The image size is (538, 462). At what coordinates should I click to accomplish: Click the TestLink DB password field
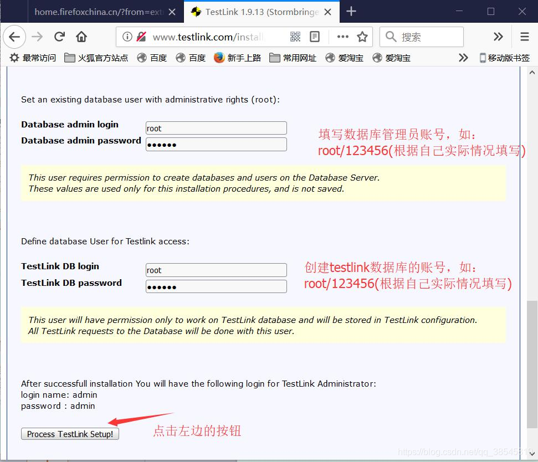pyautogui.click(x=216, y=287)
